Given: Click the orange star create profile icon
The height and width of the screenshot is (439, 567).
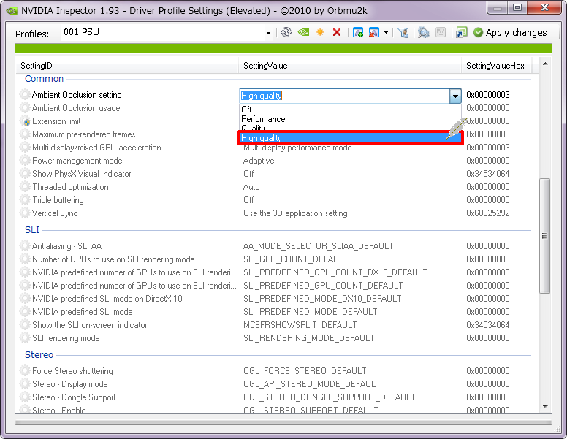Looking at the screenshot, I should click(320, 33).
